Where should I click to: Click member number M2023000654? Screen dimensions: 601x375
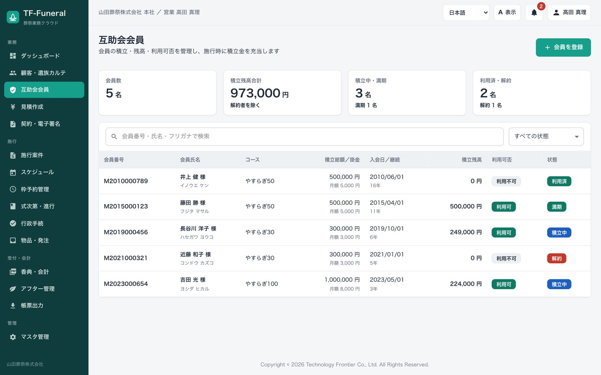coord(126,284)
